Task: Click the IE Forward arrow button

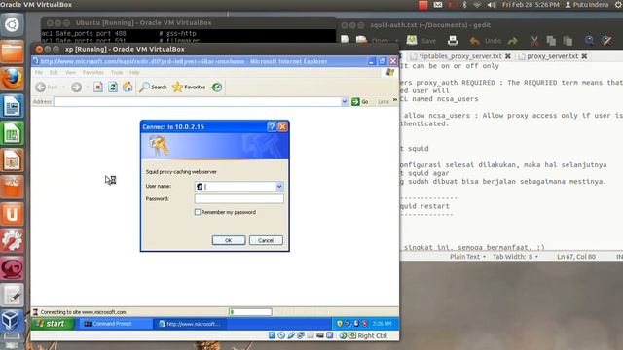Action: [76, 87]
